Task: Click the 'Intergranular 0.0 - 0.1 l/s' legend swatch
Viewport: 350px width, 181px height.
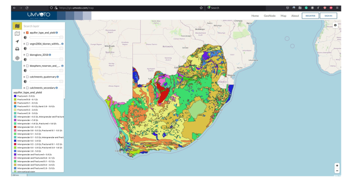Action: coord(15,127)
